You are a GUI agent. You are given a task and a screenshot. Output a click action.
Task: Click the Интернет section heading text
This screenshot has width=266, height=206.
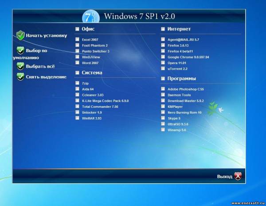coord(179,29)
